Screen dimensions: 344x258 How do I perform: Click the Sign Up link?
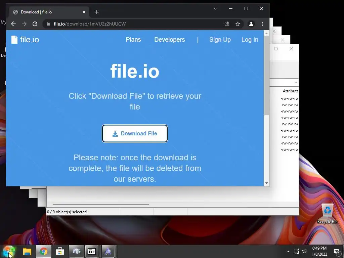[220, 40]
